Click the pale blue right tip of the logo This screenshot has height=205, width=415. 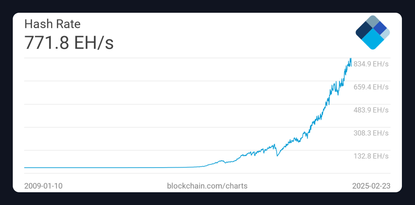click(386, 33)
